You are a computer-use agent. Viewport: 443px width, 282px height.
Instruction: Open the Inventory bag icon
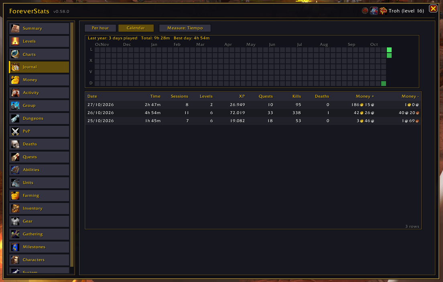[15, 208]
